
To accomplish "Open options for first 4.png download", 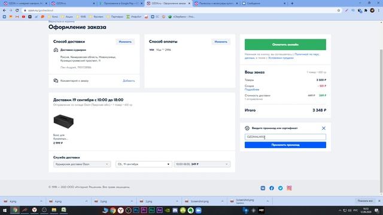I will 41,201.
